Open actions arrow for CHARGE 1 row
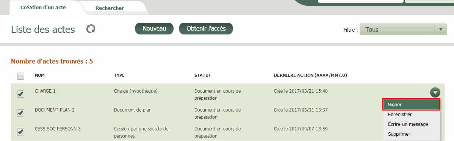454x141 pixels. tap(435, 93)
